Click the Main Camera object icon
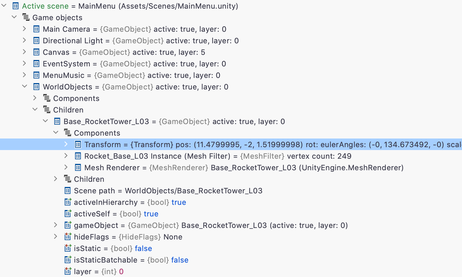462x277 pixels. [x=36, y=29]
